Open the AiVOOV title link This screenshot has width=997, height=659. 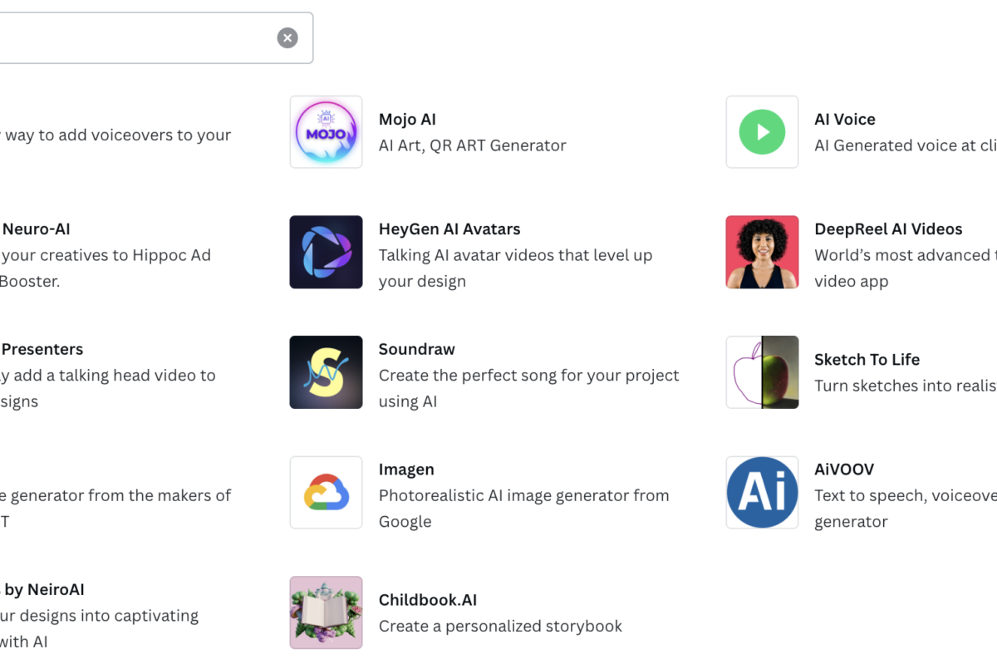pyautogui.click(x=844, y=470)
